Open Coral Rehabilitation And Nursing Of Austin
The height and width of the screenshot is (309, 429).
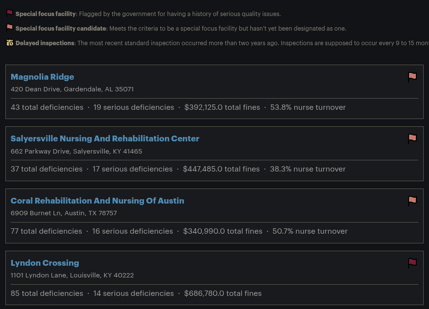[97, 201]
